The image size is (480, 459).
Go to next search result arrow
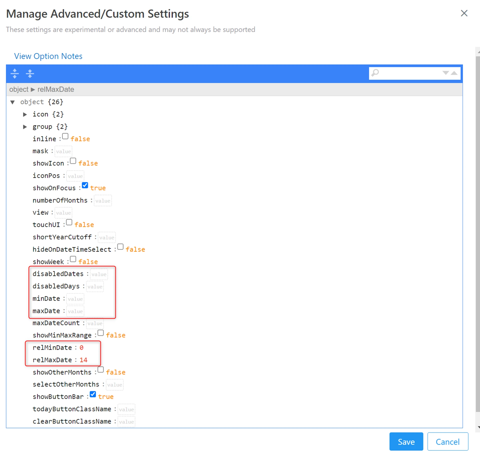445,73
